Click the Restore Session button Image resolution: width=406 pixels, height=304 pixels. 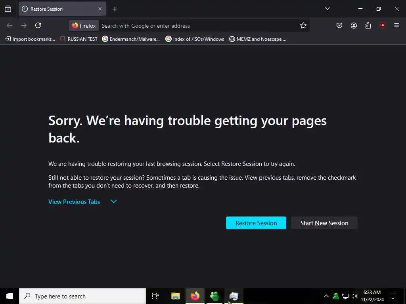[256, 223]
